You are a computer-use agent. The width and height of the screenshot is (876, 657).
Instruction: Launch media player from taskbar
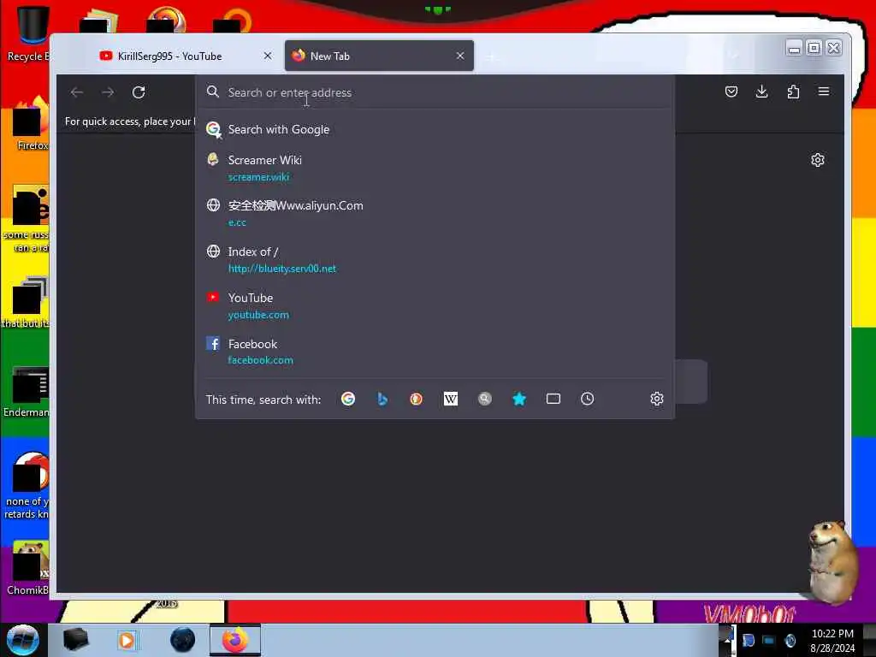click(127, 640)
